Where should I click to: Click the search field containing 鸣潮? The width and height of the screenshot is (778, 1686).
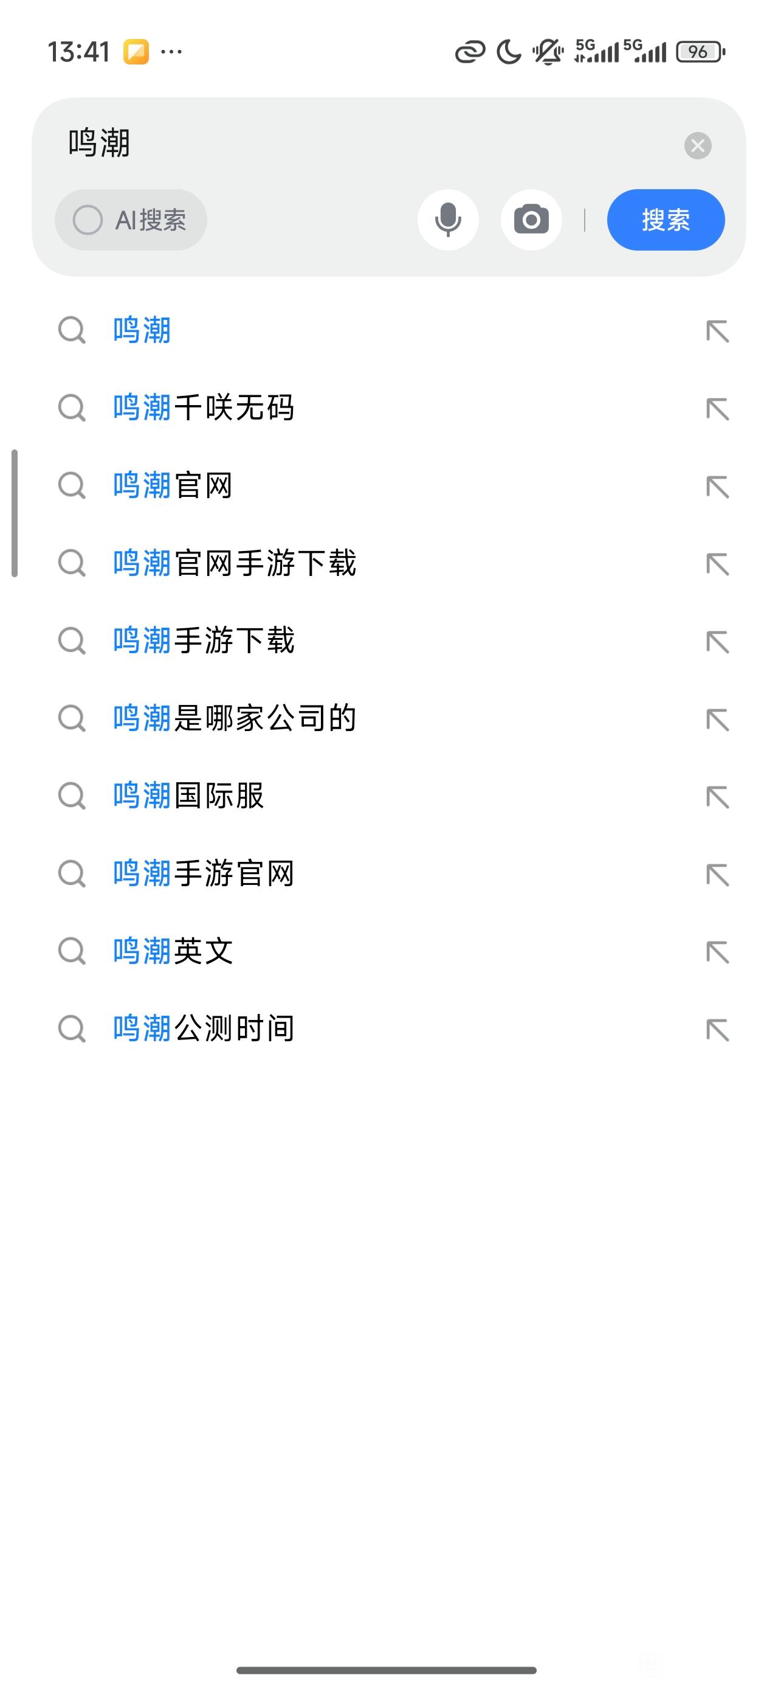pyautogui.click(x=367, y=144)
